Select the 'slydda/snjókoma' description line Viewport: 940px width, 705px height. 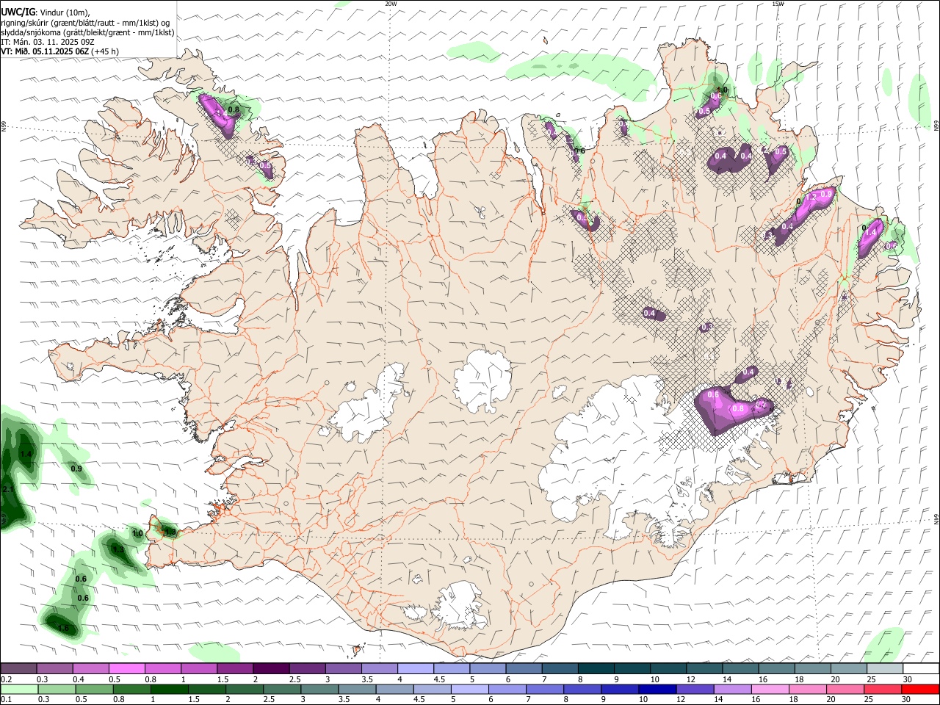[x=87, y=32]
